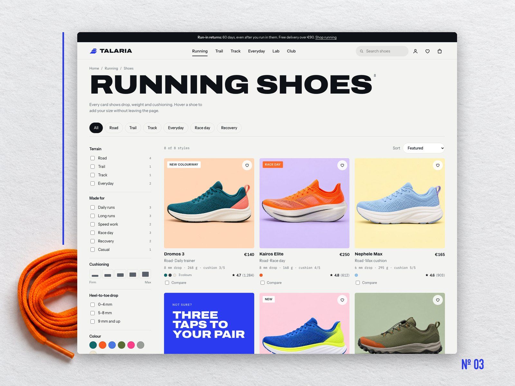The width and height of the screenshot is (515, 386).
Task: Open the Kairos Elite product image
Action: pyautogui.click(x=304, y=203)
